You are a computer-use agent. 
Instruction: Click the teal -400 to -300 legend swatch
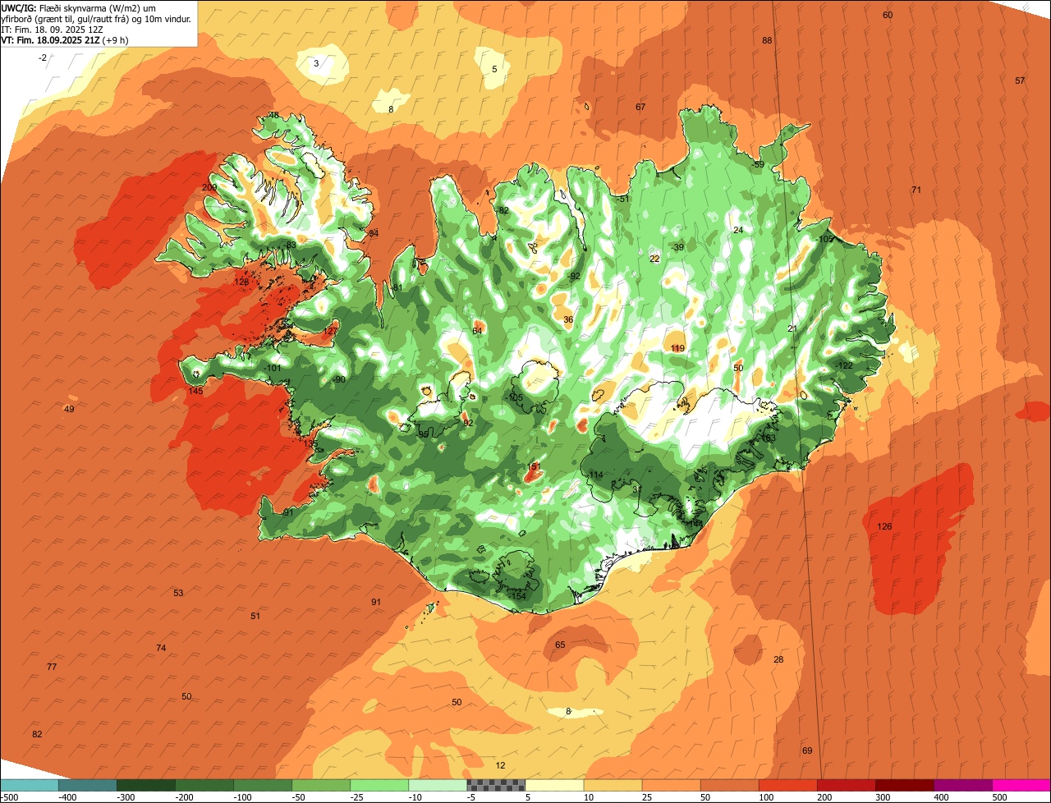88,785
